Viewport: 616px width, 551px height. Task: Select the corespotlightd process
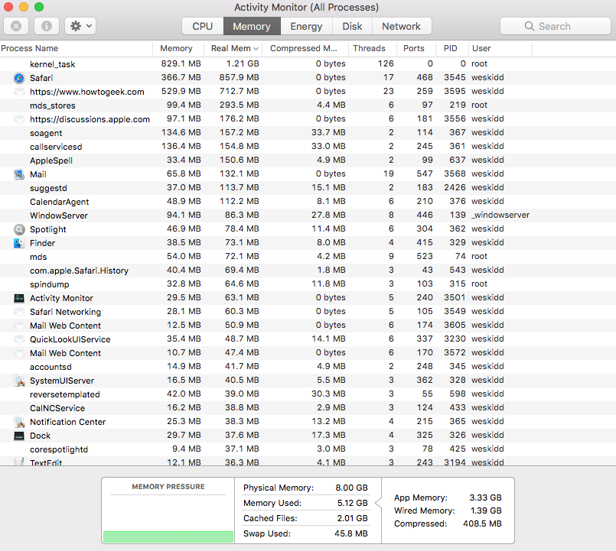coord(308,449)
